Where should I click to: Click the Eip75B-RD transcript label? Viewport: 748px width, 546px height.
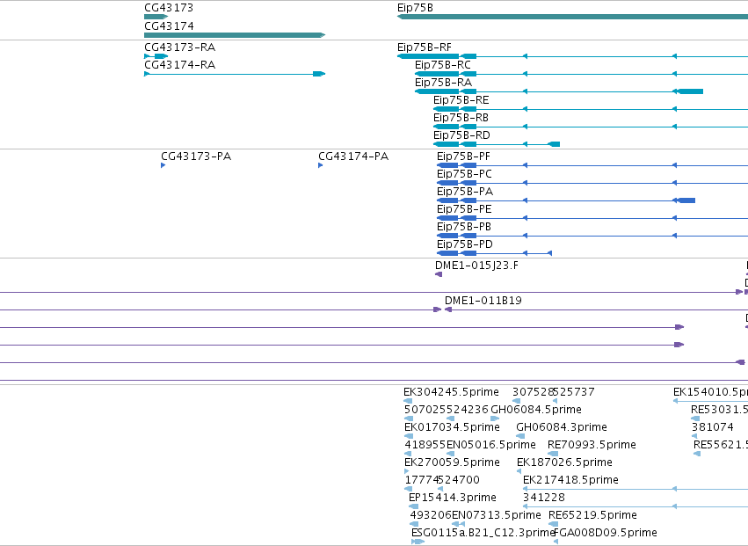461,135
